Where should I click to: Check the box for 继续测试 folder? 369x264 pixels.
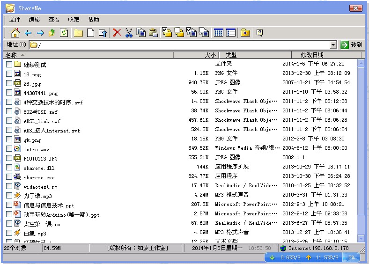(x=9, y=64)
